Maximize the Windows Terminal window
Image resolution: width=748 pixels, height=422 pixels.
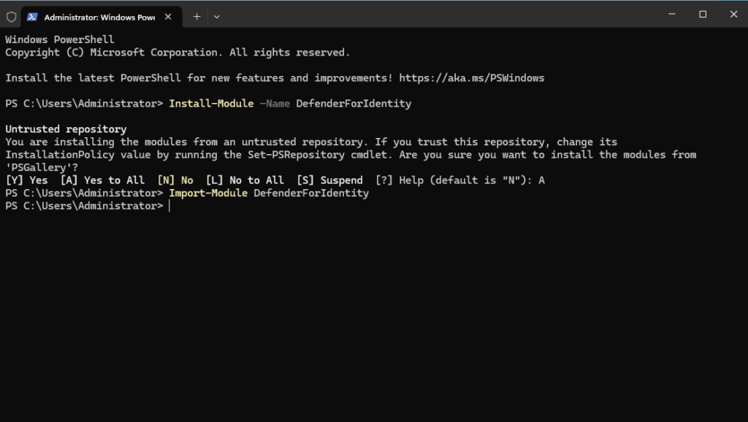(703, 15)
